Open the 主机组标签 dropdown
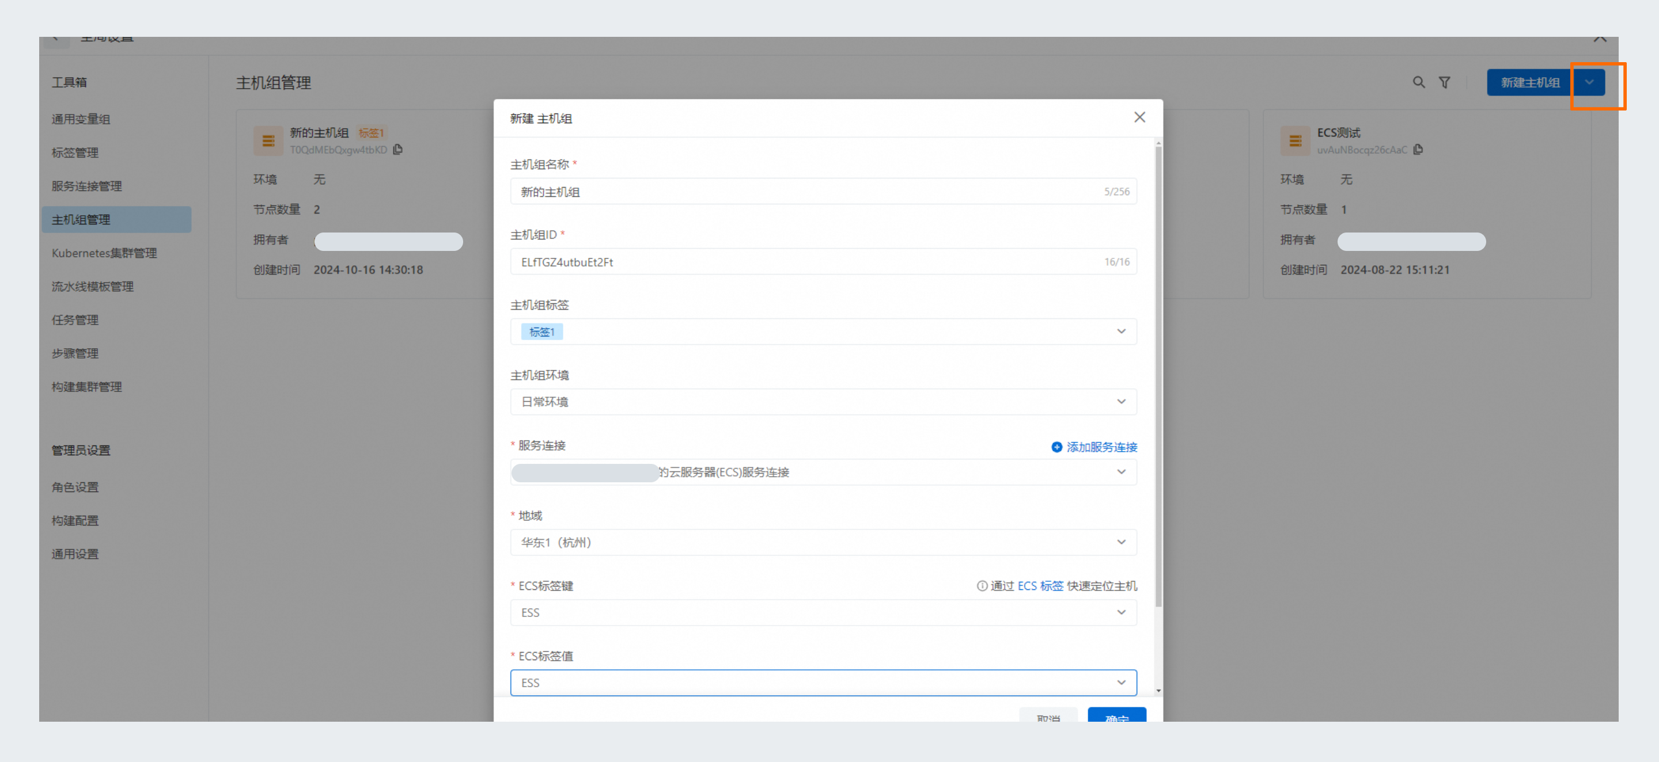1659x762 pixels. coord(823,332)
